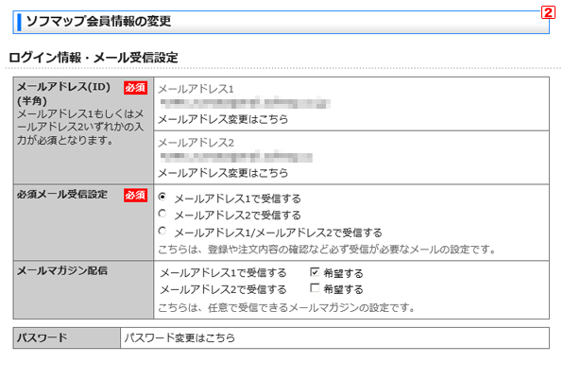Enable 希望する for the メールアドレス2 magazine
This screenshot has height=380, width=564.
[x=315, y=288]
